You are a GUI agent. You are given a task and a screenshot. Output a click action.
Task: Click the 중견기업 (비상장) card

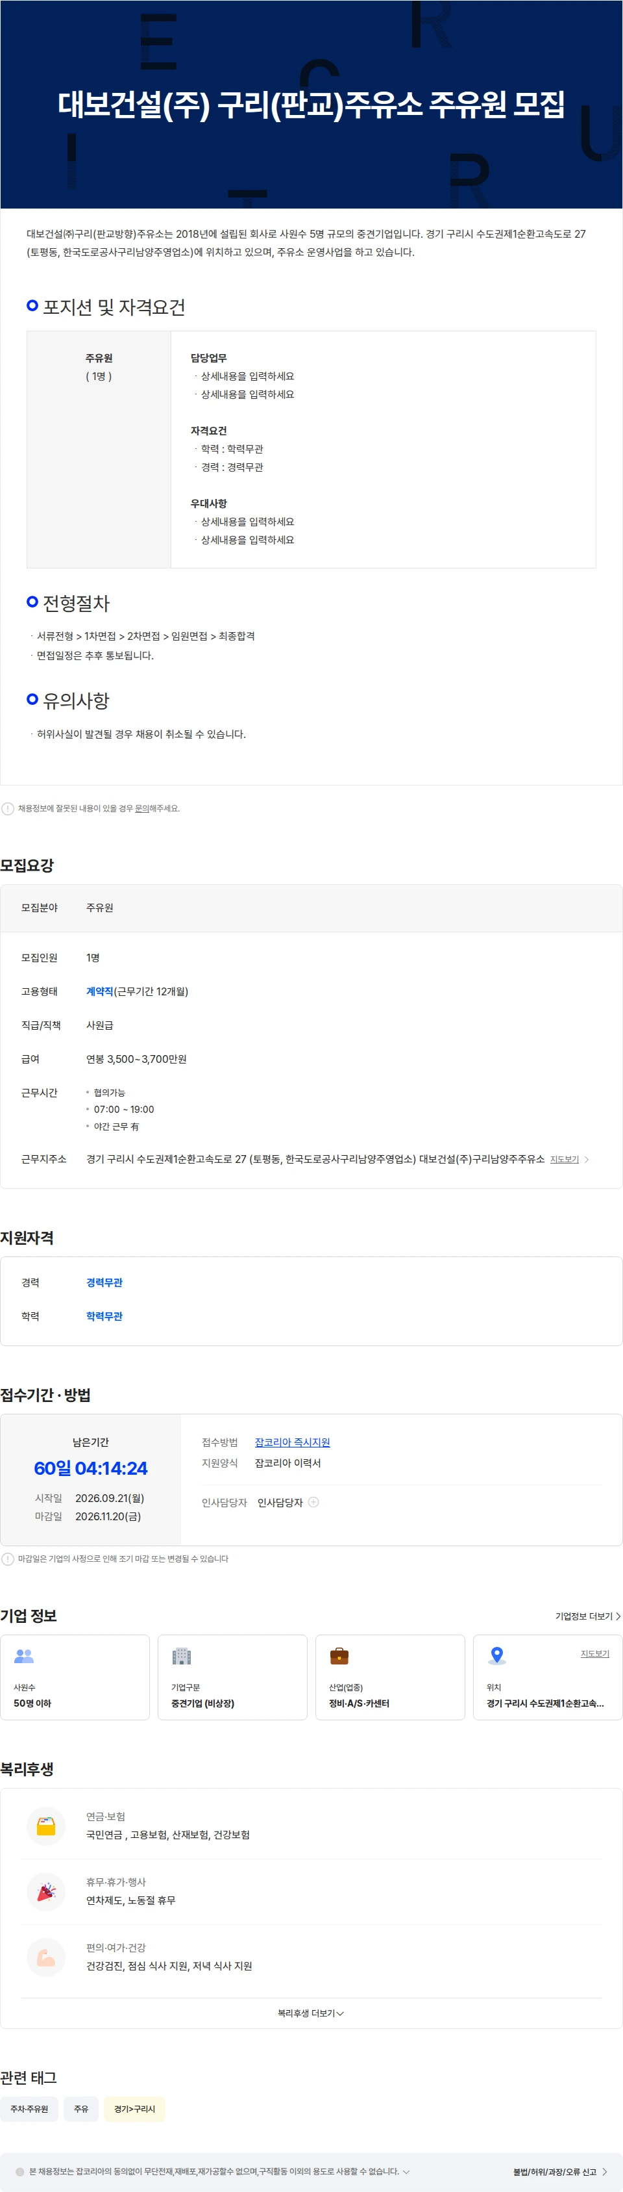coord(232,1677)
